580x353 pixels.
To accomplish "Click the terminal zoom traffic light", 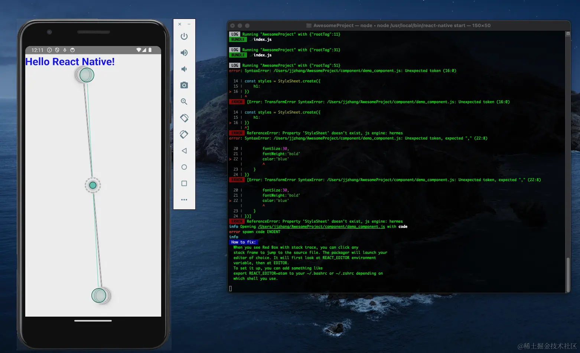I will click(247, 26).
